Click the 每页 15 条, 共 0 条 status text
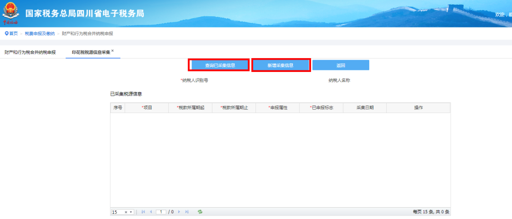 [x=431, y=212]
